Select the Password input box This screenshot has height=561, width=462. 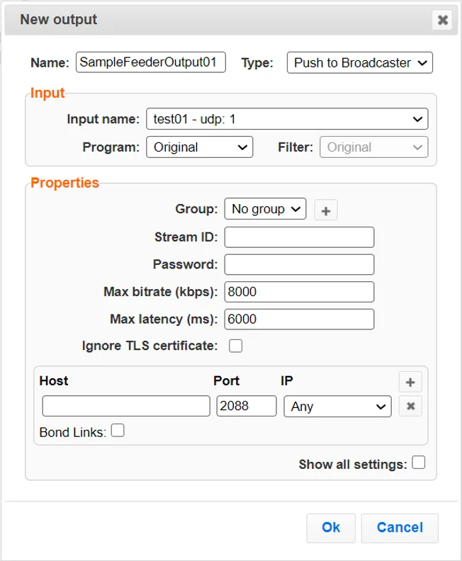(x=299, y=264)
